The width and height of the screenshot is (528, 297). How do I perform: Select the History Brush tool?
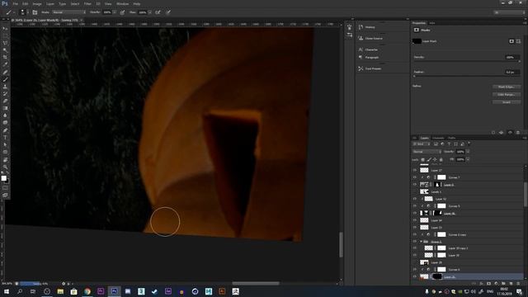point(5,93)
